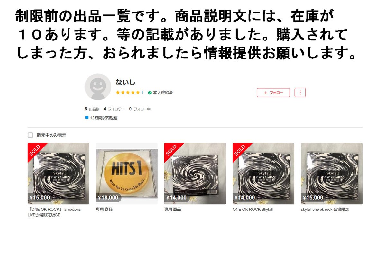Open the HITS 1 CD thumbnail
Image resolution: width=386 pixels, height=259 pixels.
[127, 174]
